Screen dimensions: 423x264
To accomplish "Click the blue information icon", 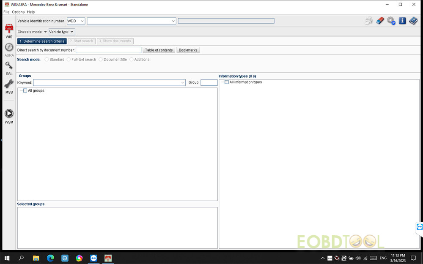I will [x=402, y=21].
